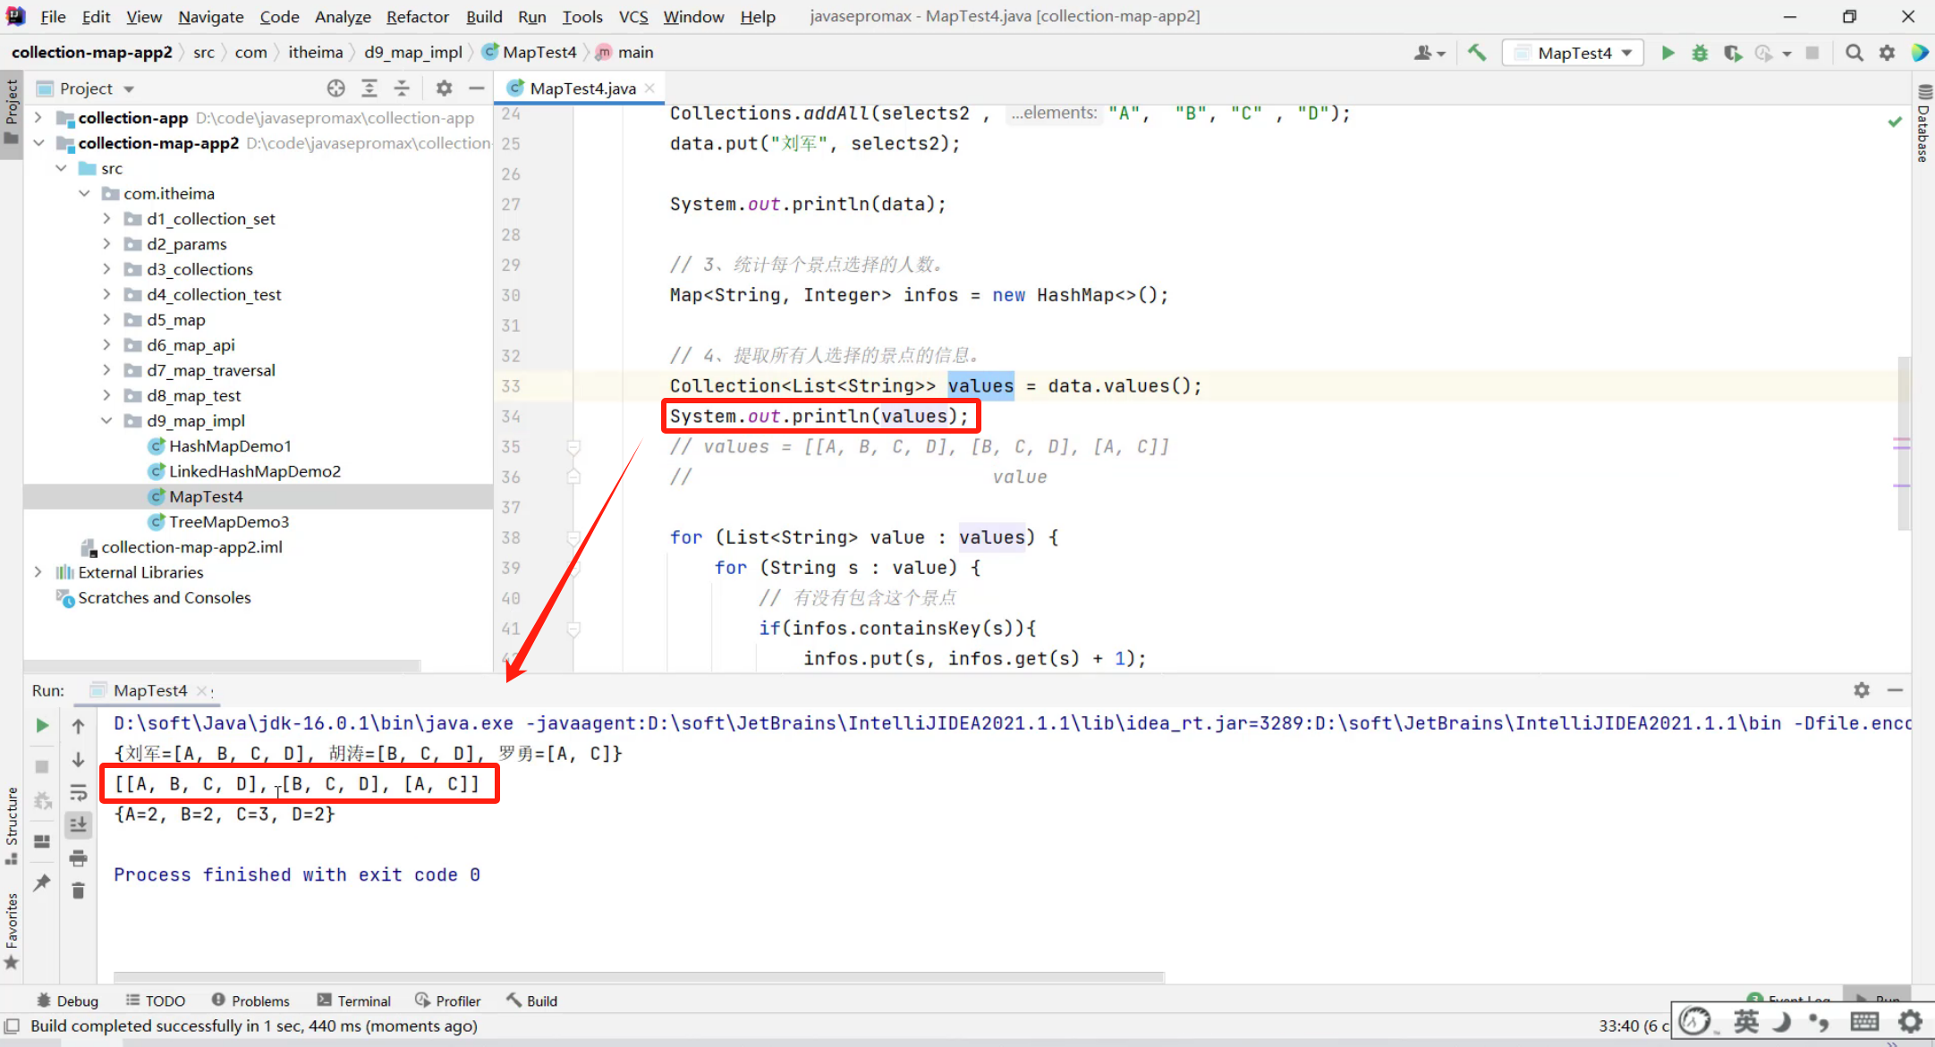Open the Problems tool window

coord(250,1001)
